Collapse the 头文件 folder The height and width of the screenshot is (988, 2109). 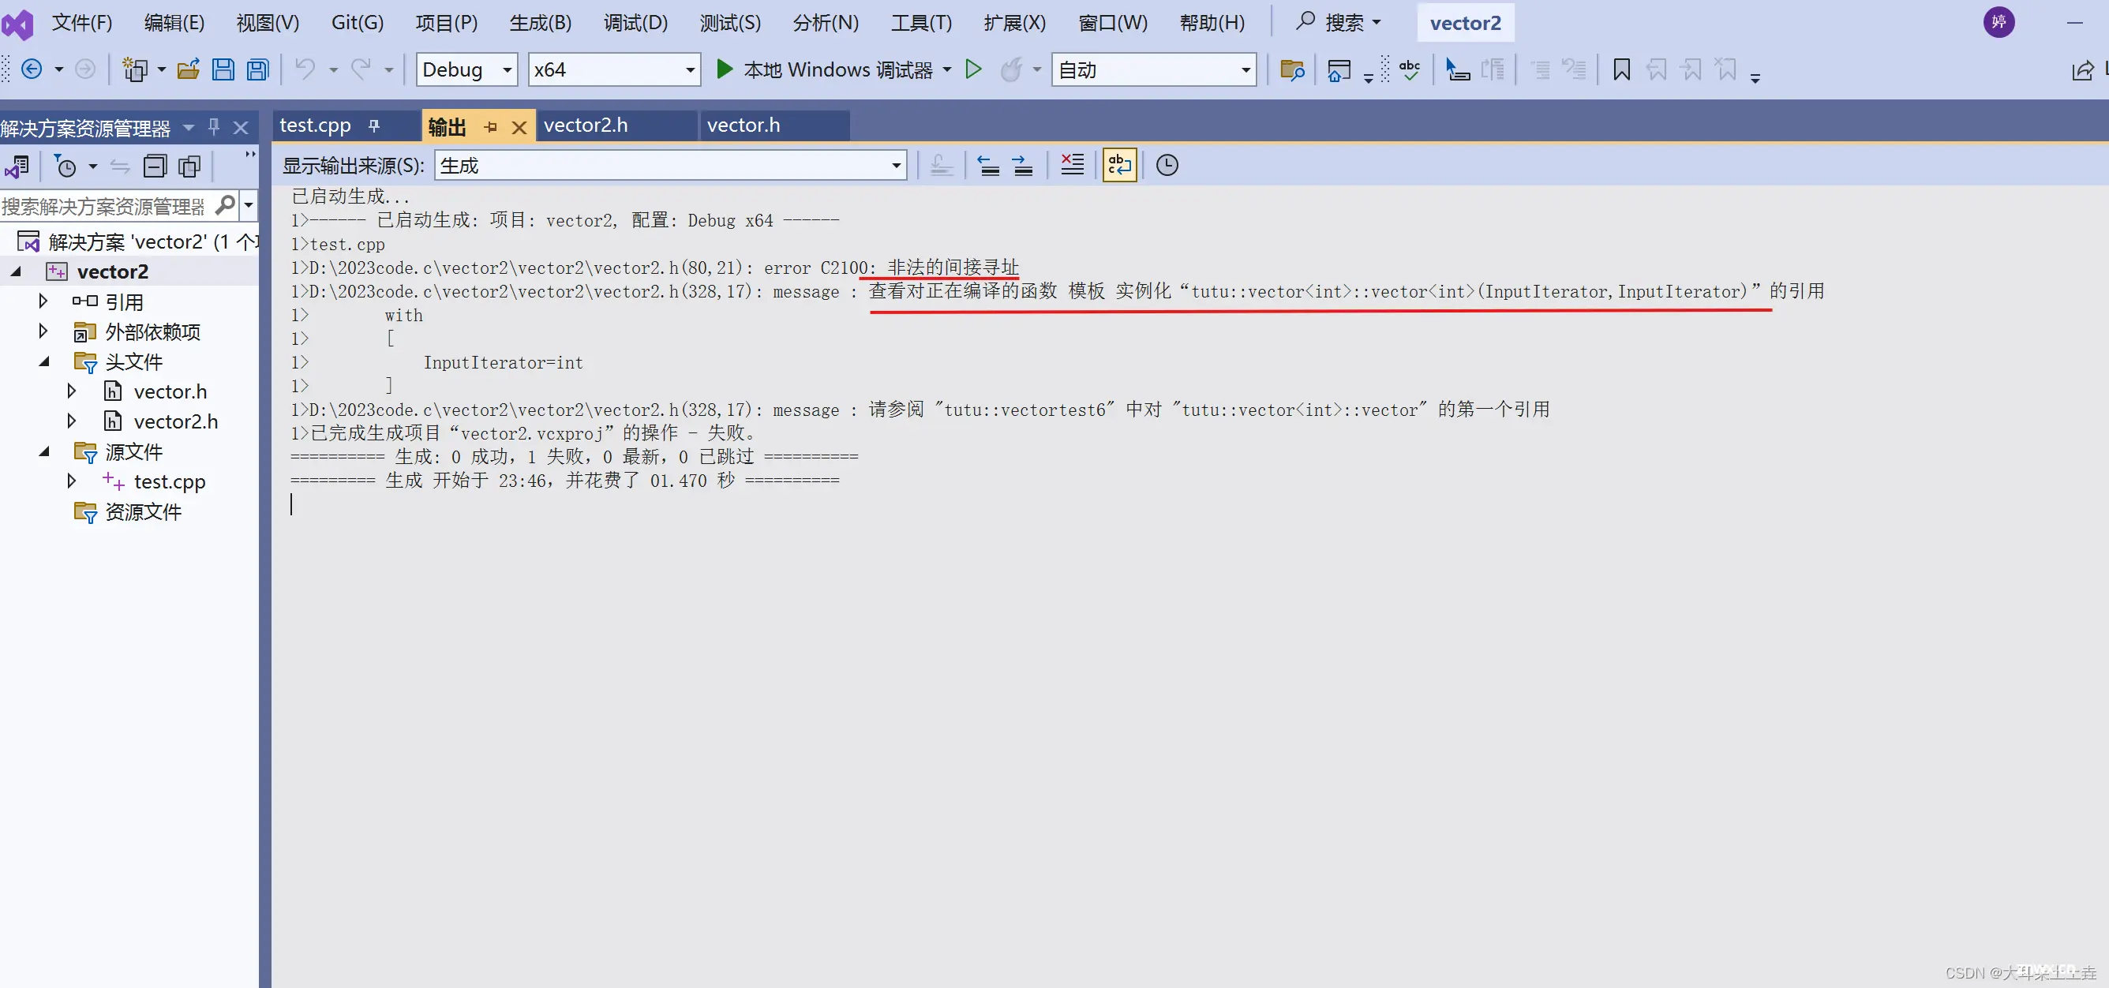coord(45,361)
